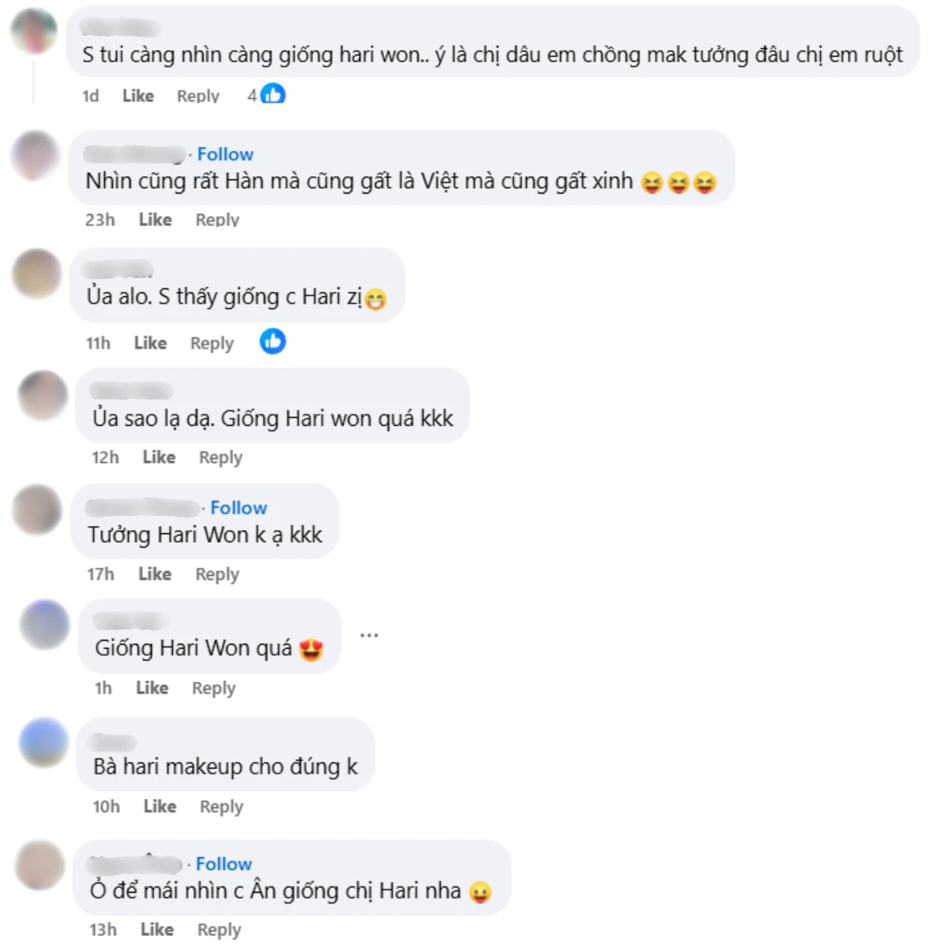The image size is (948, 948).
Task: Open the three-dots menu beside 'Giống Hari Won quá'
Action: pos(369,634)
